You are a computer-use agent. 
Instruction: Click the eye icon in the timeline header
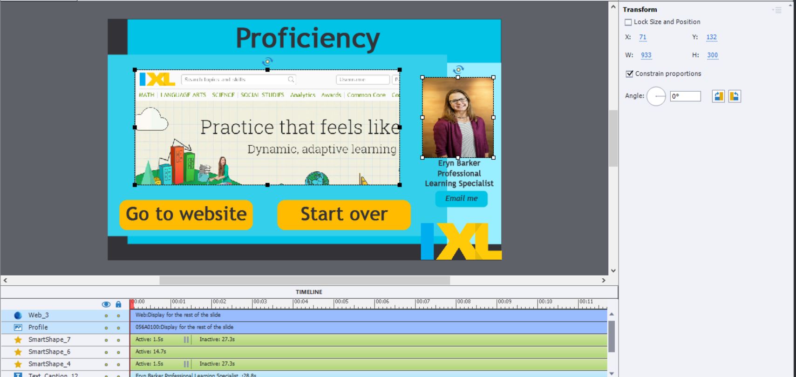pyautogui.click(x=106, y=304)
